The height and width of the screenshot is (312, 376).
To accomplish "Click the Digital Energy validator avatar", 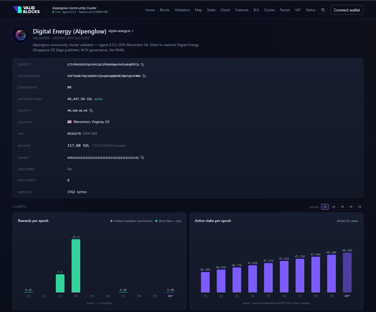I will [x=21, y=35].
